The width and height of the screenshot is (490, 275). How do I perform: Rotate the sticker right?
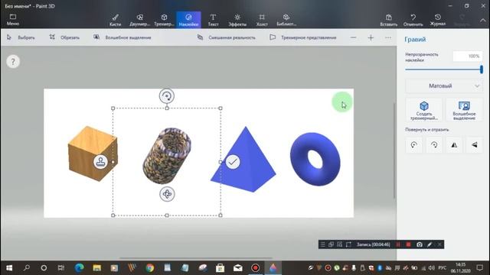click(434, 145)
